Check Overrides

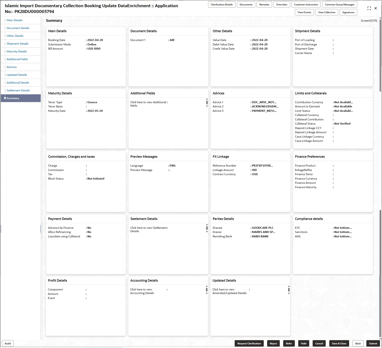point(281,4)
